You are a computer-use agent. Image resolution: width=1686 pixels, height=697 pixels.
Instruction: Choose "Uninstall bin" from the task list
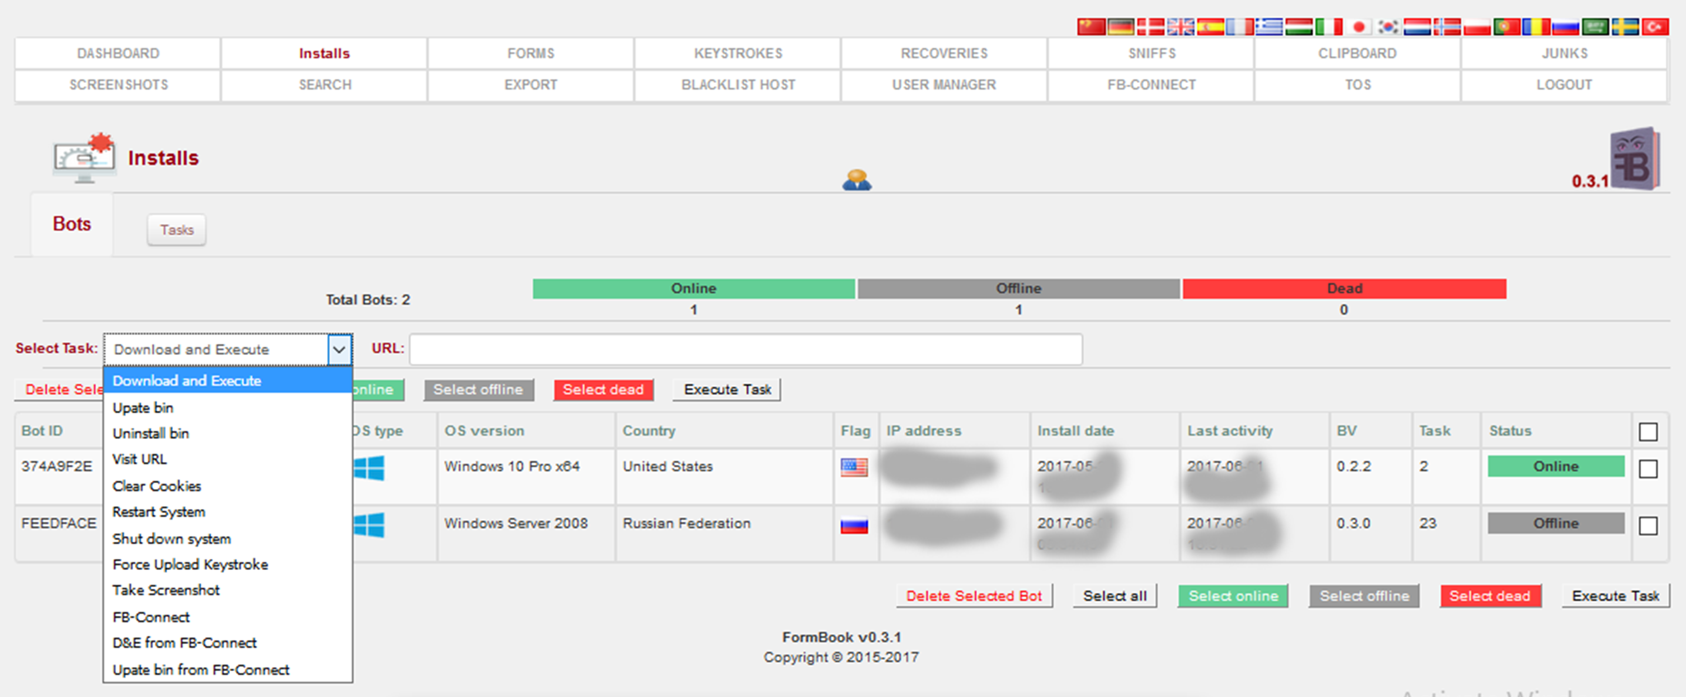(x=228, y=434)
